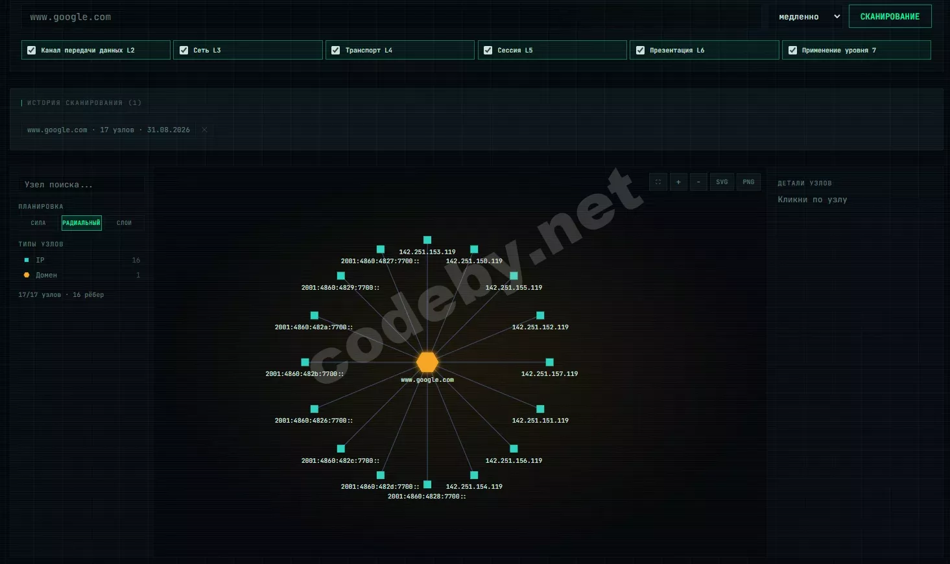Click the 2001:4860:482a:7700:: node square
This screenshot has height=564, width=950.
[x=315, y=316]
